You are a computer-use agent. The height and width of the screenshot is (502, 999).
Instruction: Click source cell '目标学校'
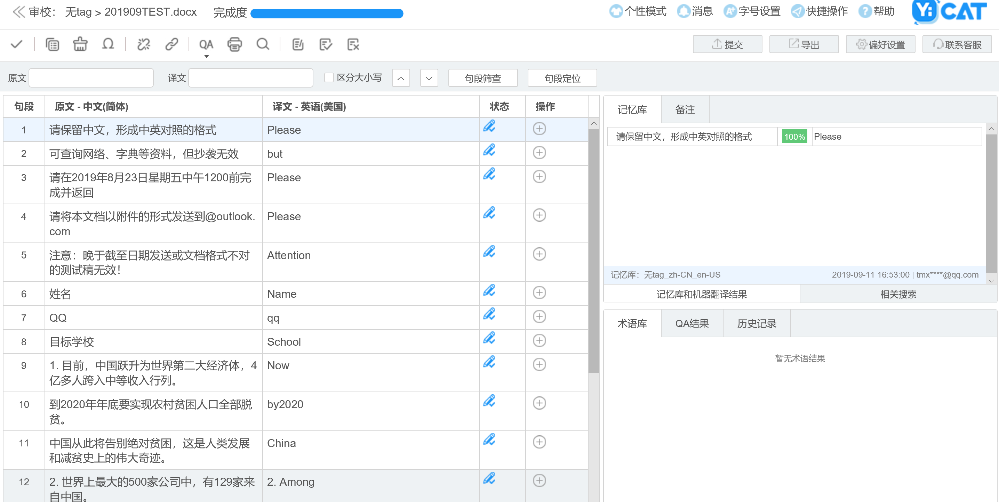click(154, 341)
